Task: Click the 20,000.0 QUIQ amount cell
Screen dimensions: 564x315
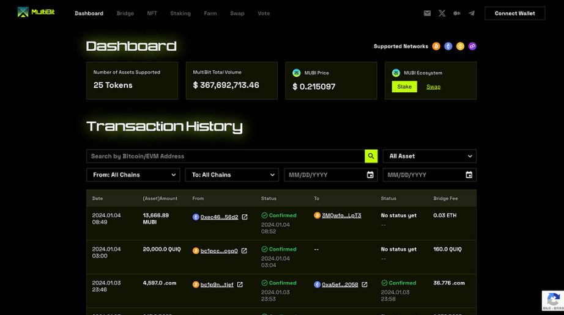Action: tap(162, 249)
